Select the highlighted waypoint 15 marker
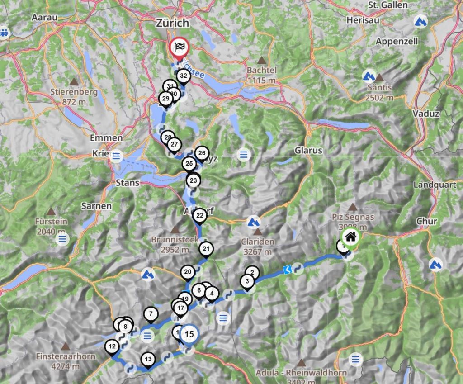The width and height of the screenshot is (463, 384). (189, 335)
